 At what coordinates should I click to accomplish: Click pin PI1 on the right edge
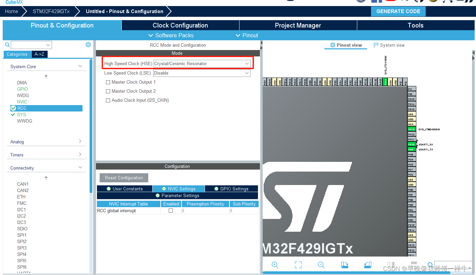412,89
